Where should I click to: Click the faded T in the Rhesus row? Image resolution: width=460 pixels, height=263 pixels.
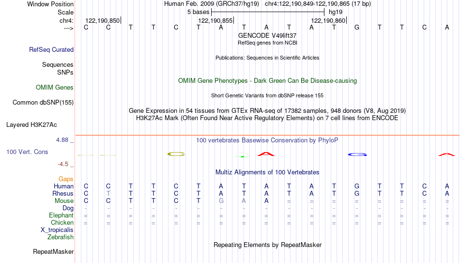(108, 193)
